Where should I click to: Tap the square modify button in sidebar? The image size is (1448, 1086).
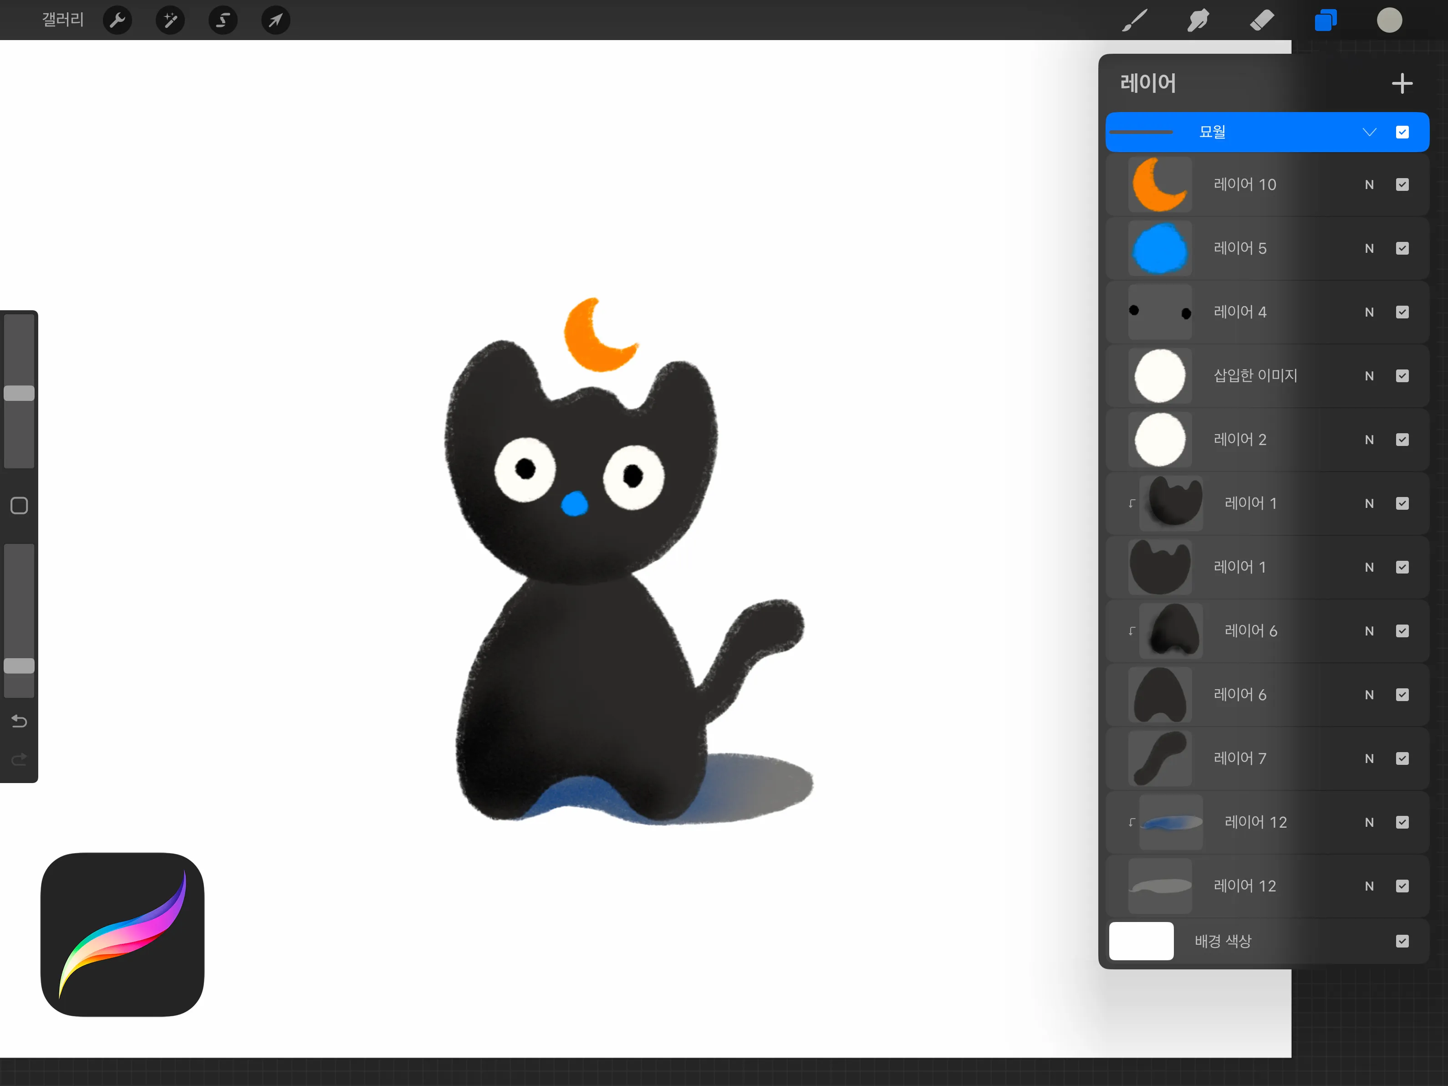(19, 506)
